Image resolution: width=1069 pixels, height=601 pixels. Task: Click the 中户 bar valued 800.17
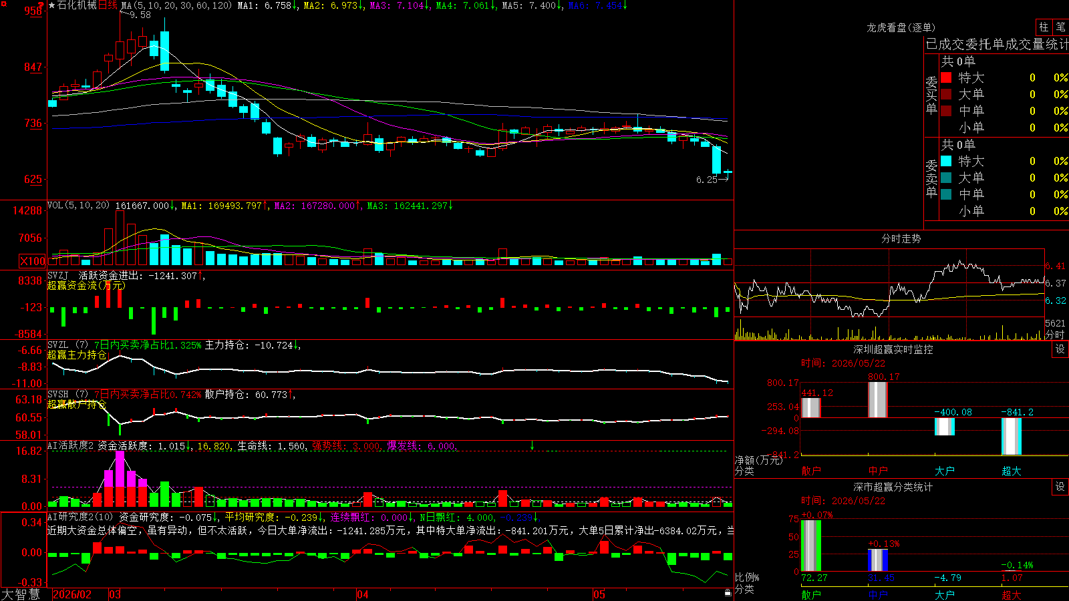878,400
